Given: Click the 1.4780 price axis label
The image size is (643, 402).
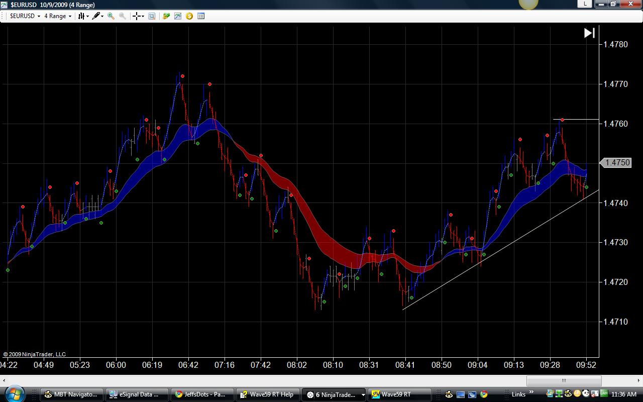Looking at the screenshot, I should pyautogui.click(x=615, y=44).
